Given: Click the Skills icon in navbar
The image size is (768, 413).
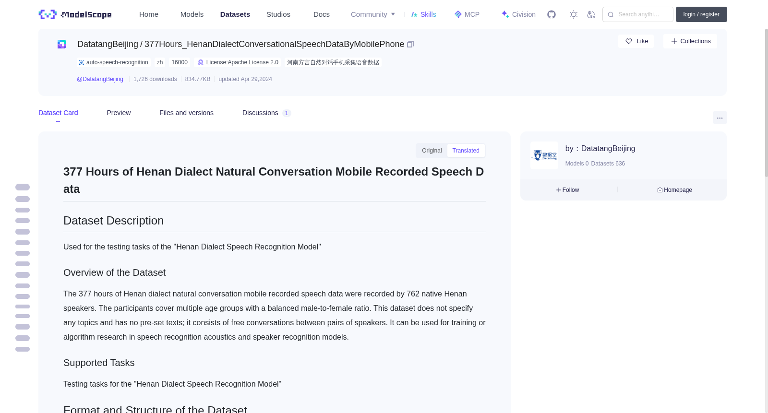Looking at the screenshot, I should pyautogui.click(x=414, y=14).
